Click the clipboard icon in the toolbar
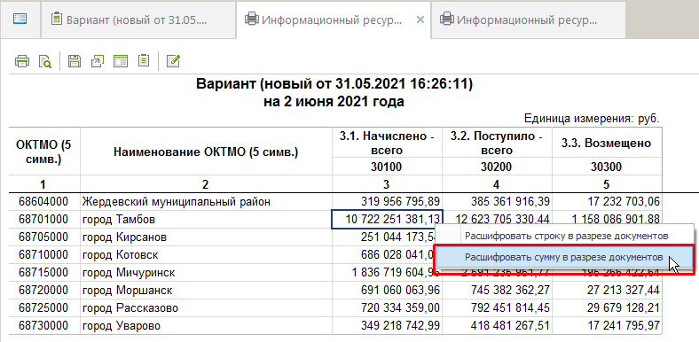 point(144,61)
